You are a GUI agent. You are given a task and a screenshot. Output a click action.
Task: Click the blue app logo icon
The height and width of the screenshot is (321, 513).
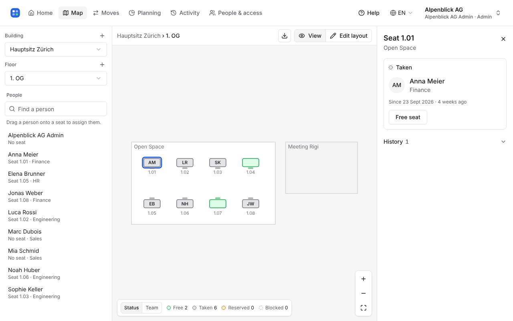(15, 13)
